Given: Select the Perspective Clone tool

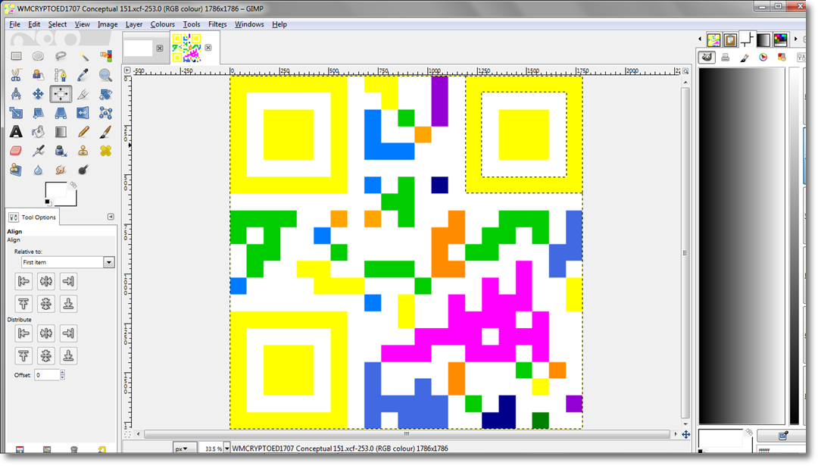Looking at the screenshot, I should [x=16, y=170].
